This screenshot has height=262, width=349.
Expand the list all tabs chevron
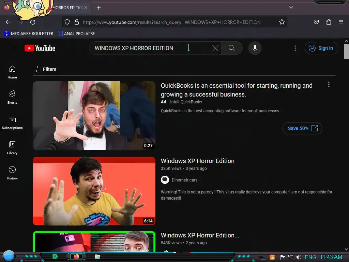tap(291, 8)
